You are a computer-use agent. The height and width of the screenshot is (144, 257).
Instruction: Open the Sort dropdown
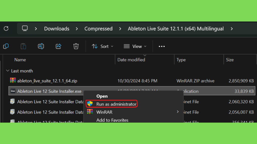click(103, 46)
